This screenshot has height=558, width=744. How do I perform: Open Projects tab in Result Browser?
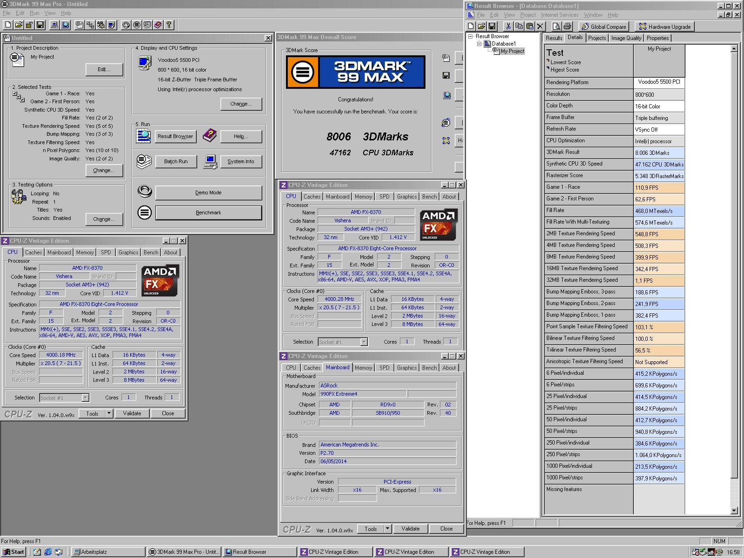point(597,38)
